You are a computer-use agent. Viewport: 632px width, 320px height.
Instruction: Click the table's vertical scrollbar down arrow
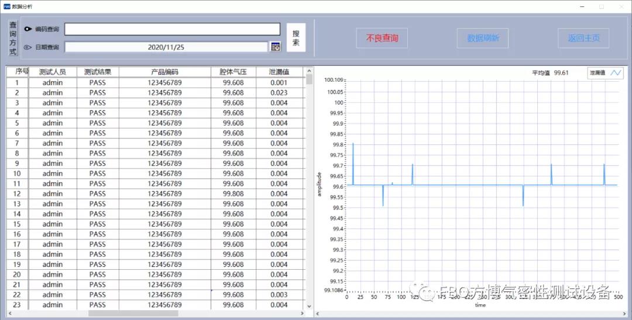click(309, 305)
